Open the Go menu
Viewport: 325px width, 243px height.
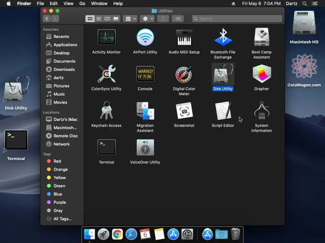click(82, 3)
